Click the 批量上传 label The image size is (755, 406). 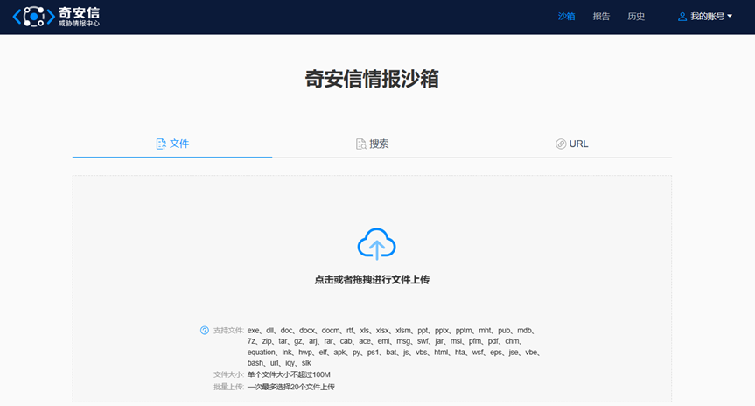pyautogui.click(x=228, y=387)
